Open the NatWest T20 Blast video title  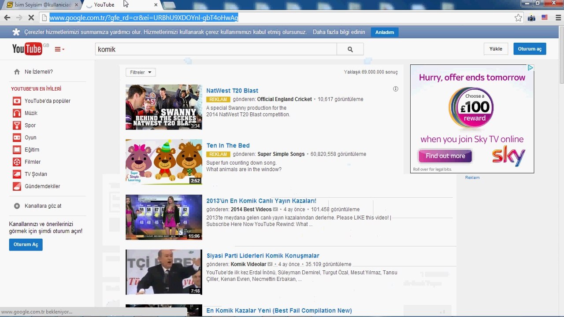[x=232, y=91]
